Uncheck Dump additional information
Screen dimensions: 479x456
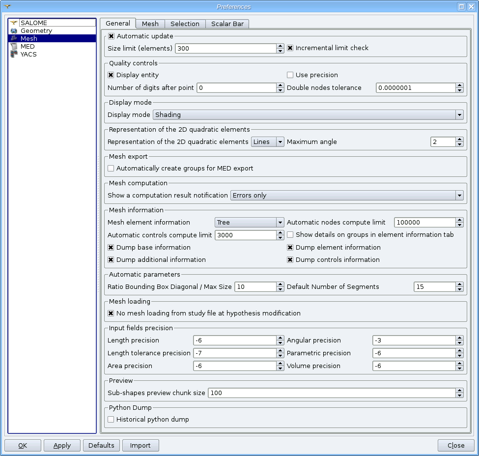111,260
